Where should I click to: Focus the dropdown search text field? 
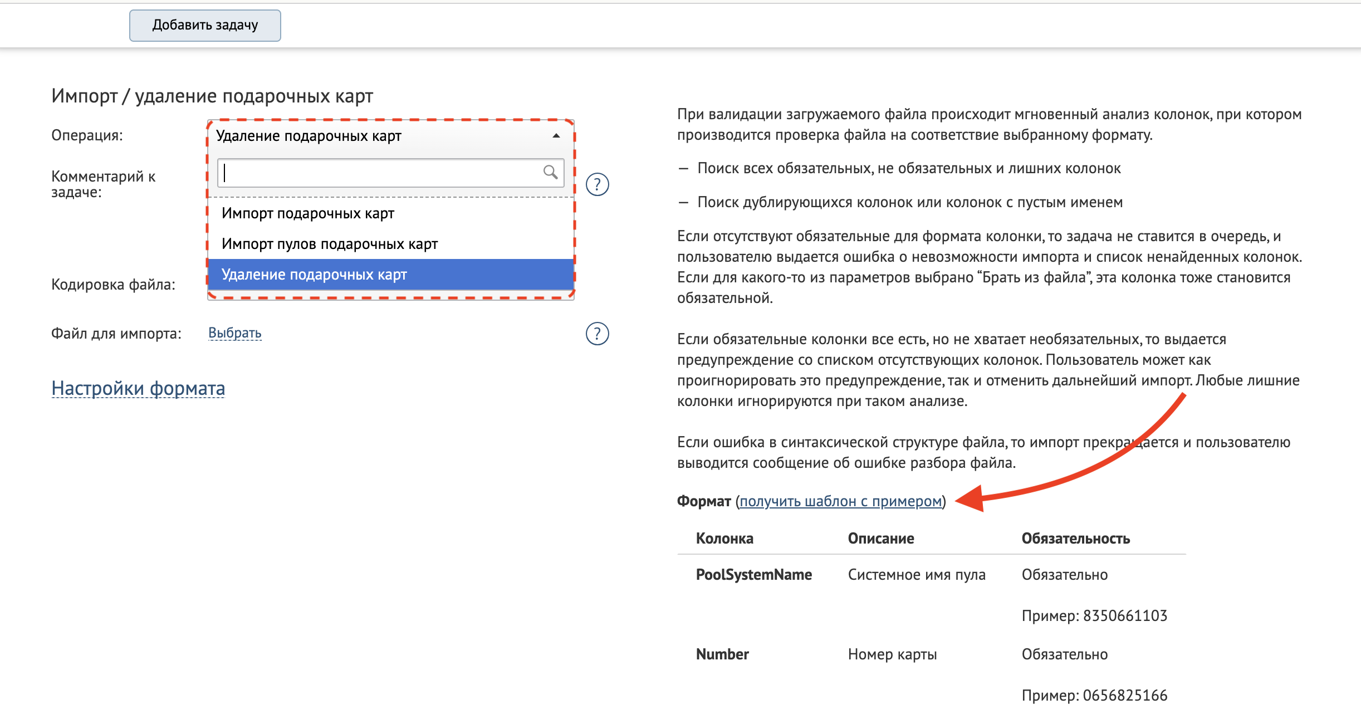[x=379, y=173]
